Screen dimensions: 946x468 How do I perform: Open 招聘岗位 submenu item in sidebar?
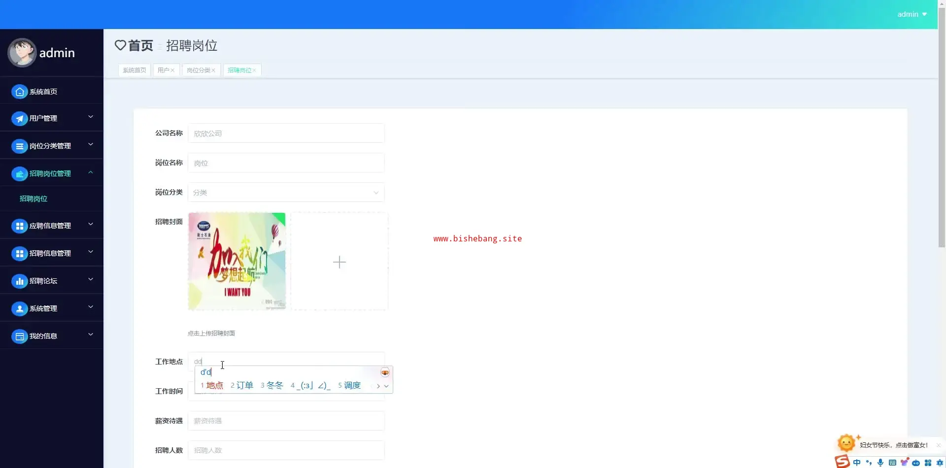pos(34,199)
